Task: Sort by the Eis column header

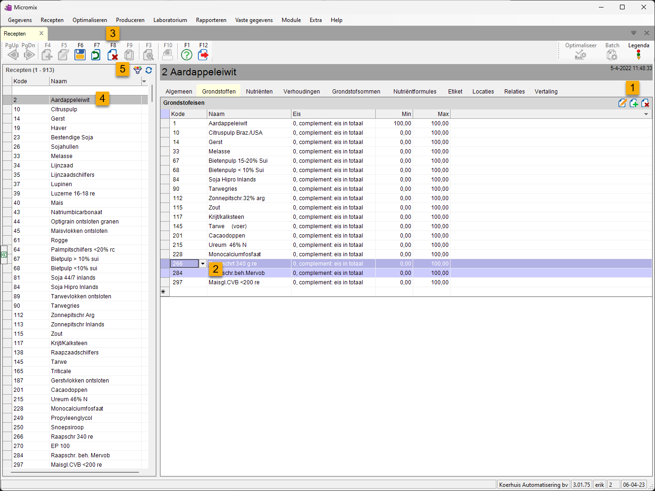Action: 333,114
